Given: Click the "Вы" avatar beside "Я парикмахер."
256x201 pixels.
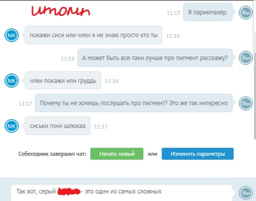Looking at the screenshot, I should point(245,12).
